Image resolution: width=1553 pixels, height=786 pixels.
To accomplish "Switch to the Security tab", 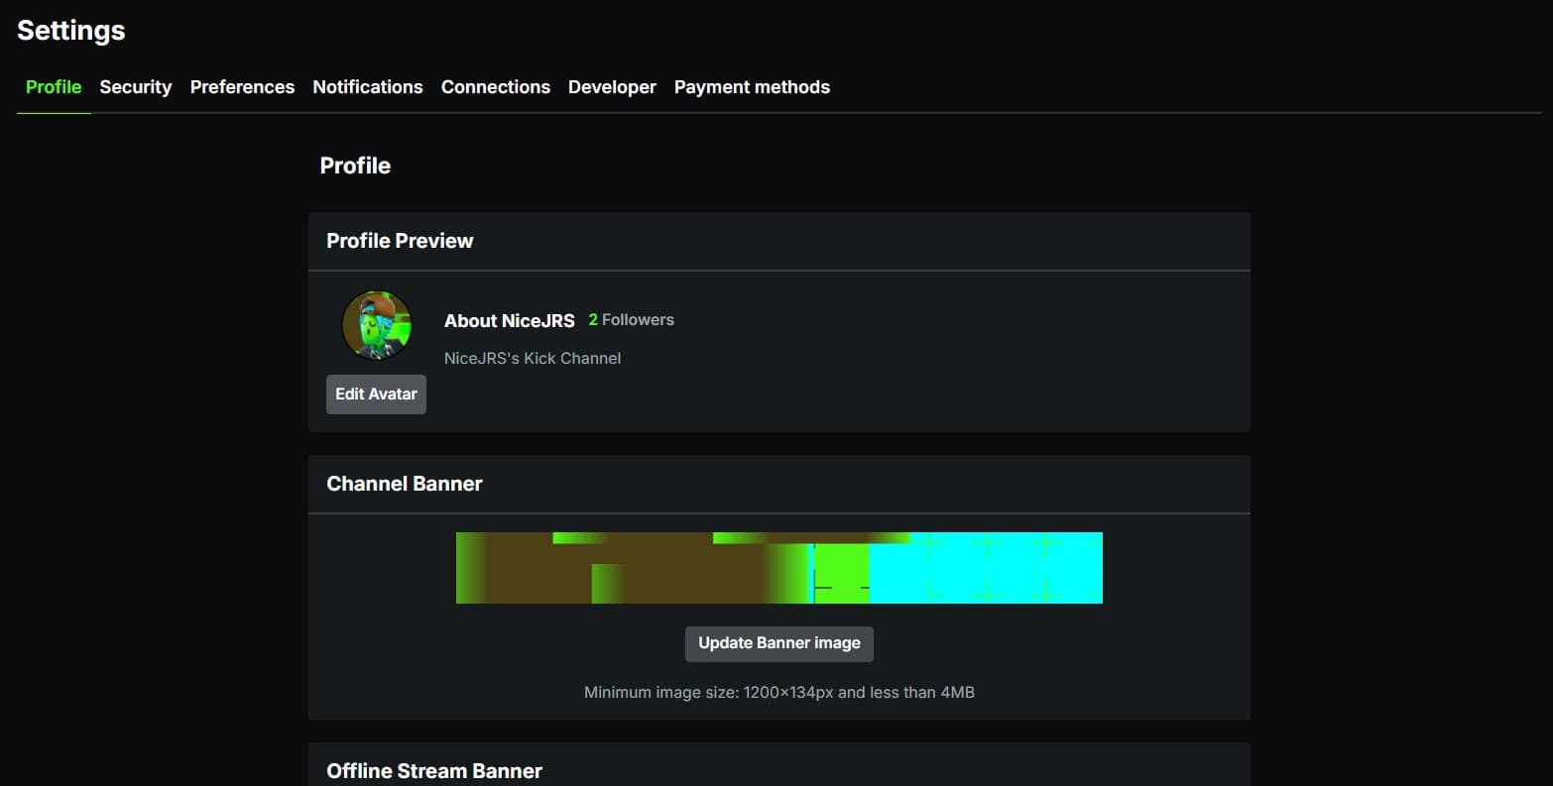I will 136,87.
